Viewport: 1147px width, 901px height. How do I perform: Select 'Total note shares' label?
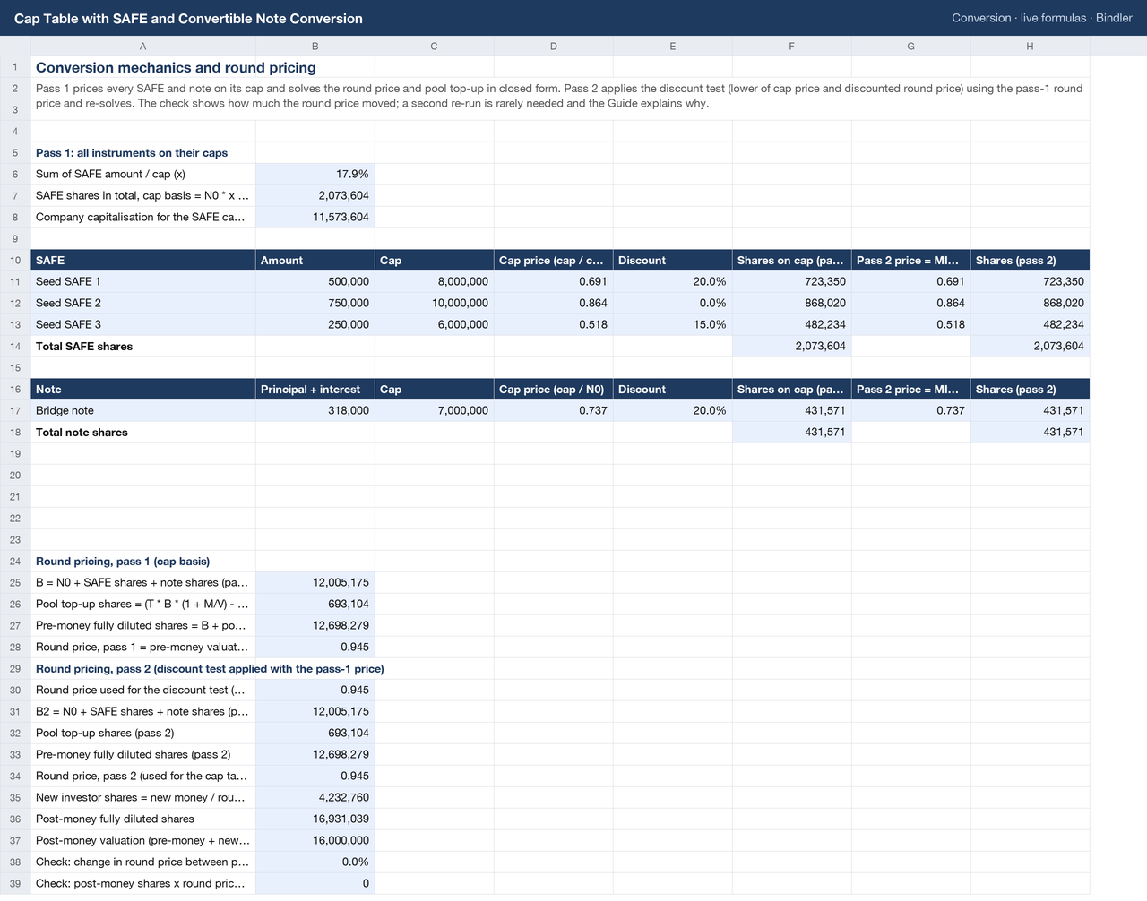143,432
